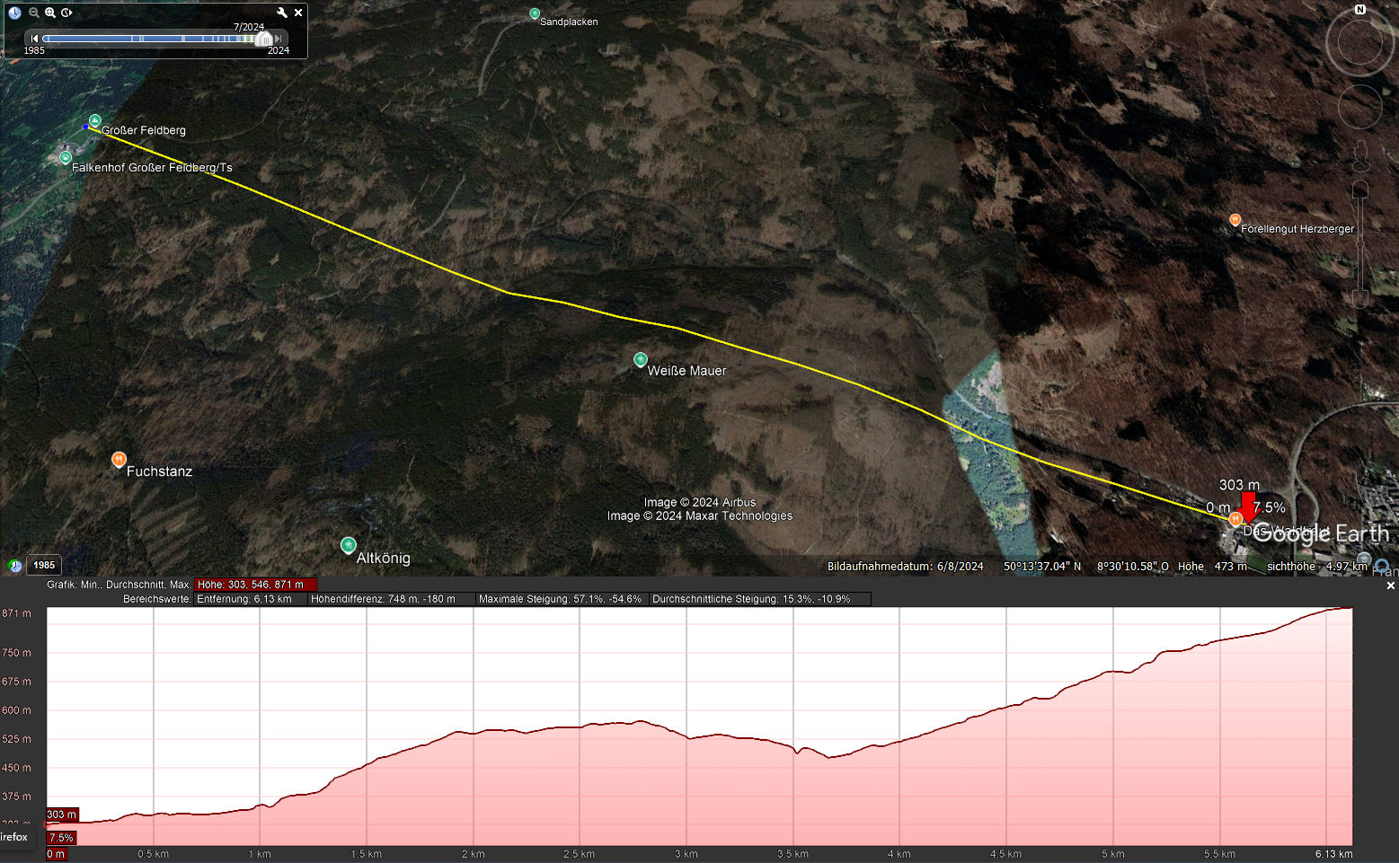Click the Sandplacken placemark
Screen dimensions: 1399x863
(535, 14)
